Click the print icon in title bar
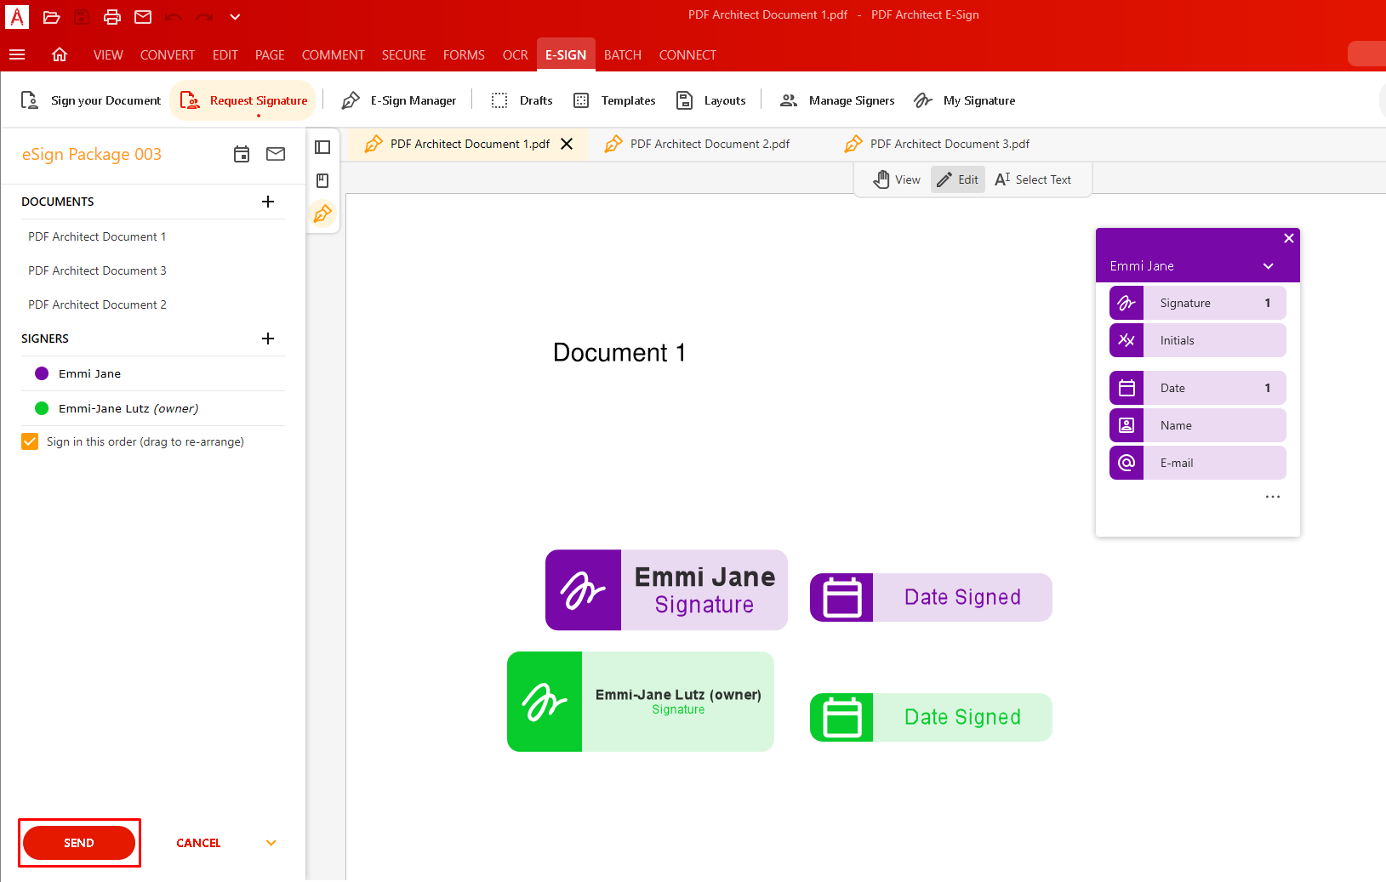 pos(112,17)
